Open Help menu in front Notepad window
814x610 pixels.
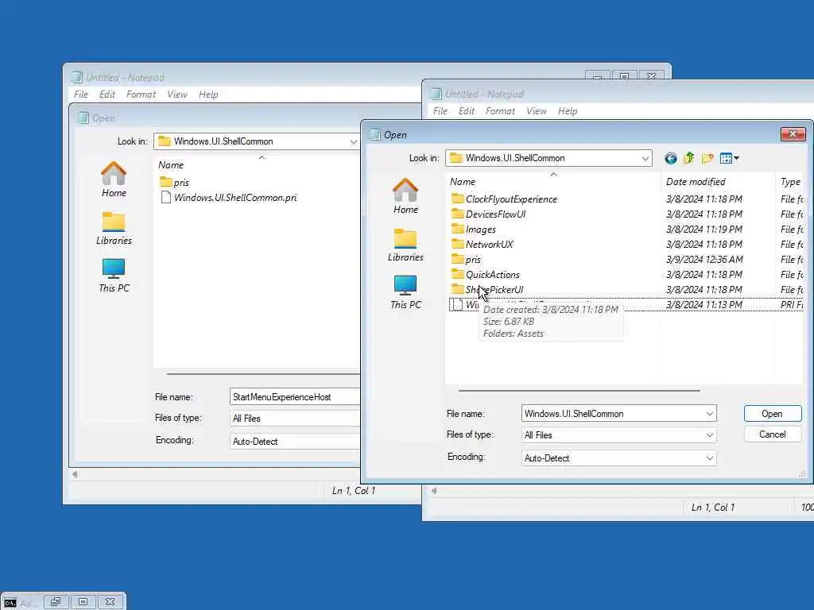tap(568, 111)
